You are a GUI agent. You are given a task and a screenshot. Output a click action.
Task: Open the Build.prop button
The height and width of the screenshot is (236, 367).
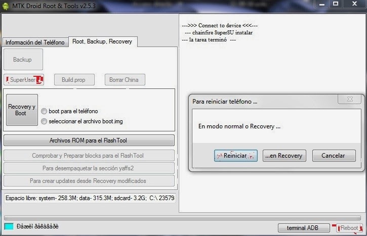(74, 80)
